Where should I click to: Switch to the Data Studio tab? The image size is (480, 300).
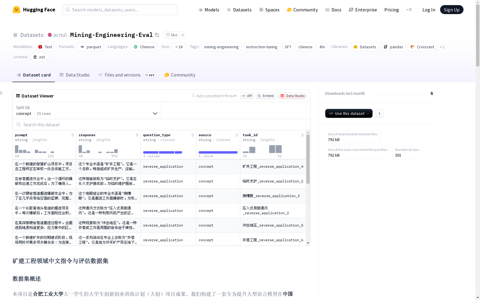(74, 75)
